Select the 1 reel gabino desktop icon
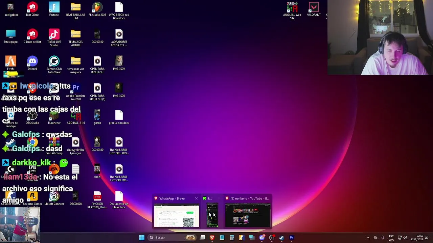 tap(11, 9)
